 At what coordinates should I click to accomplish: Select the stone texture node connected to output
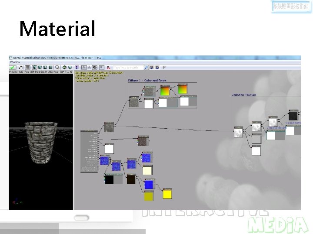click(109, 127)
